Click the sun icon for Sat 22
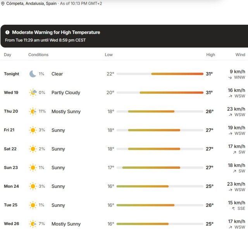This screenshot has width=248, height=229. pos(33,149)
